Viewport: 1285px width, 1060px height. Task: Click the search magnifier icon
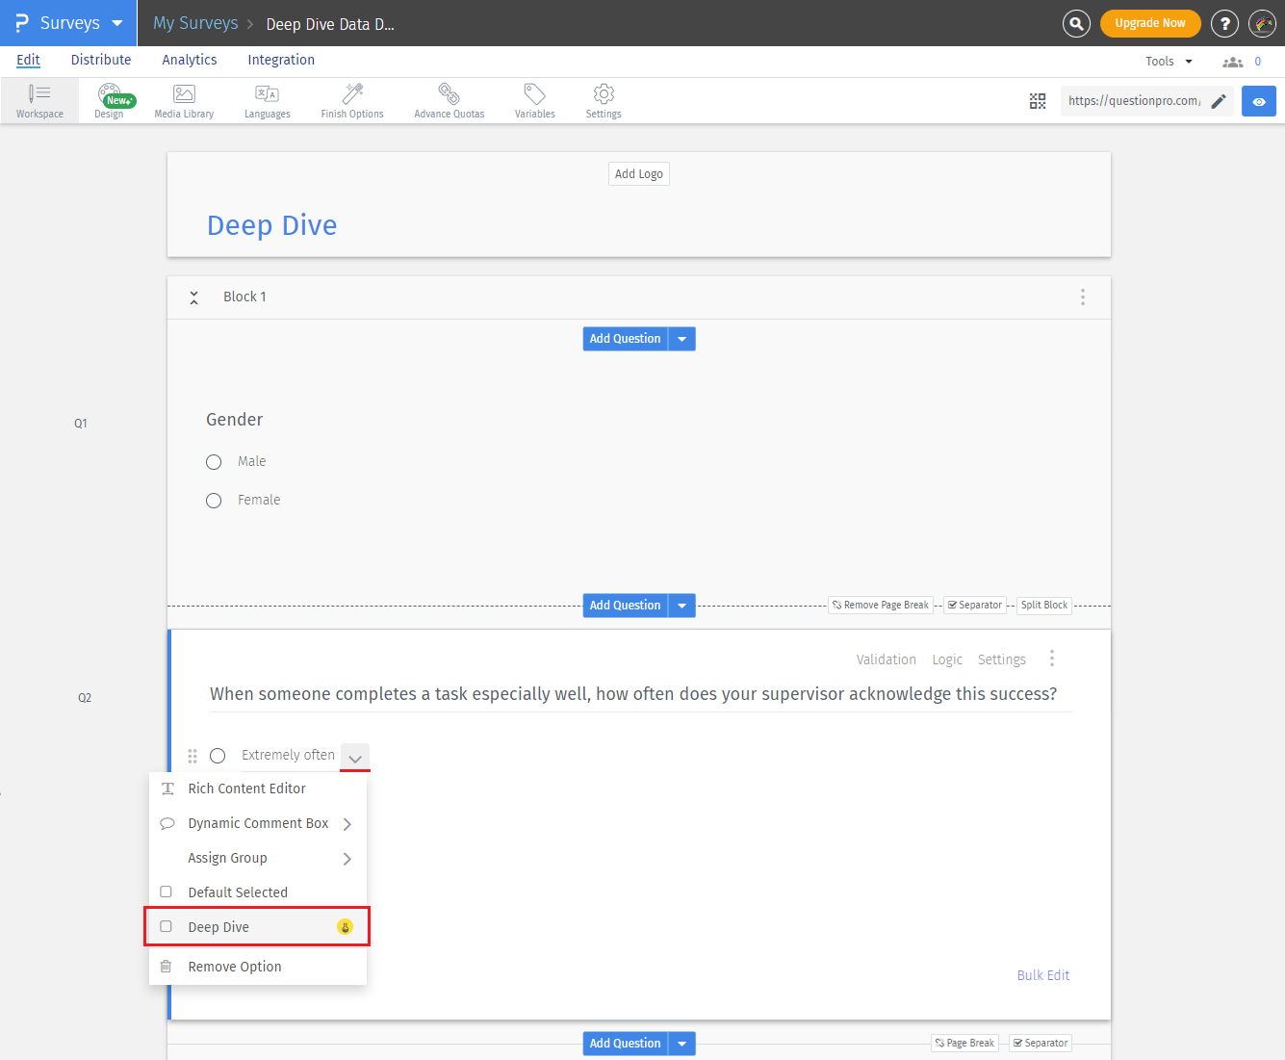click(x=1076, y=23)
